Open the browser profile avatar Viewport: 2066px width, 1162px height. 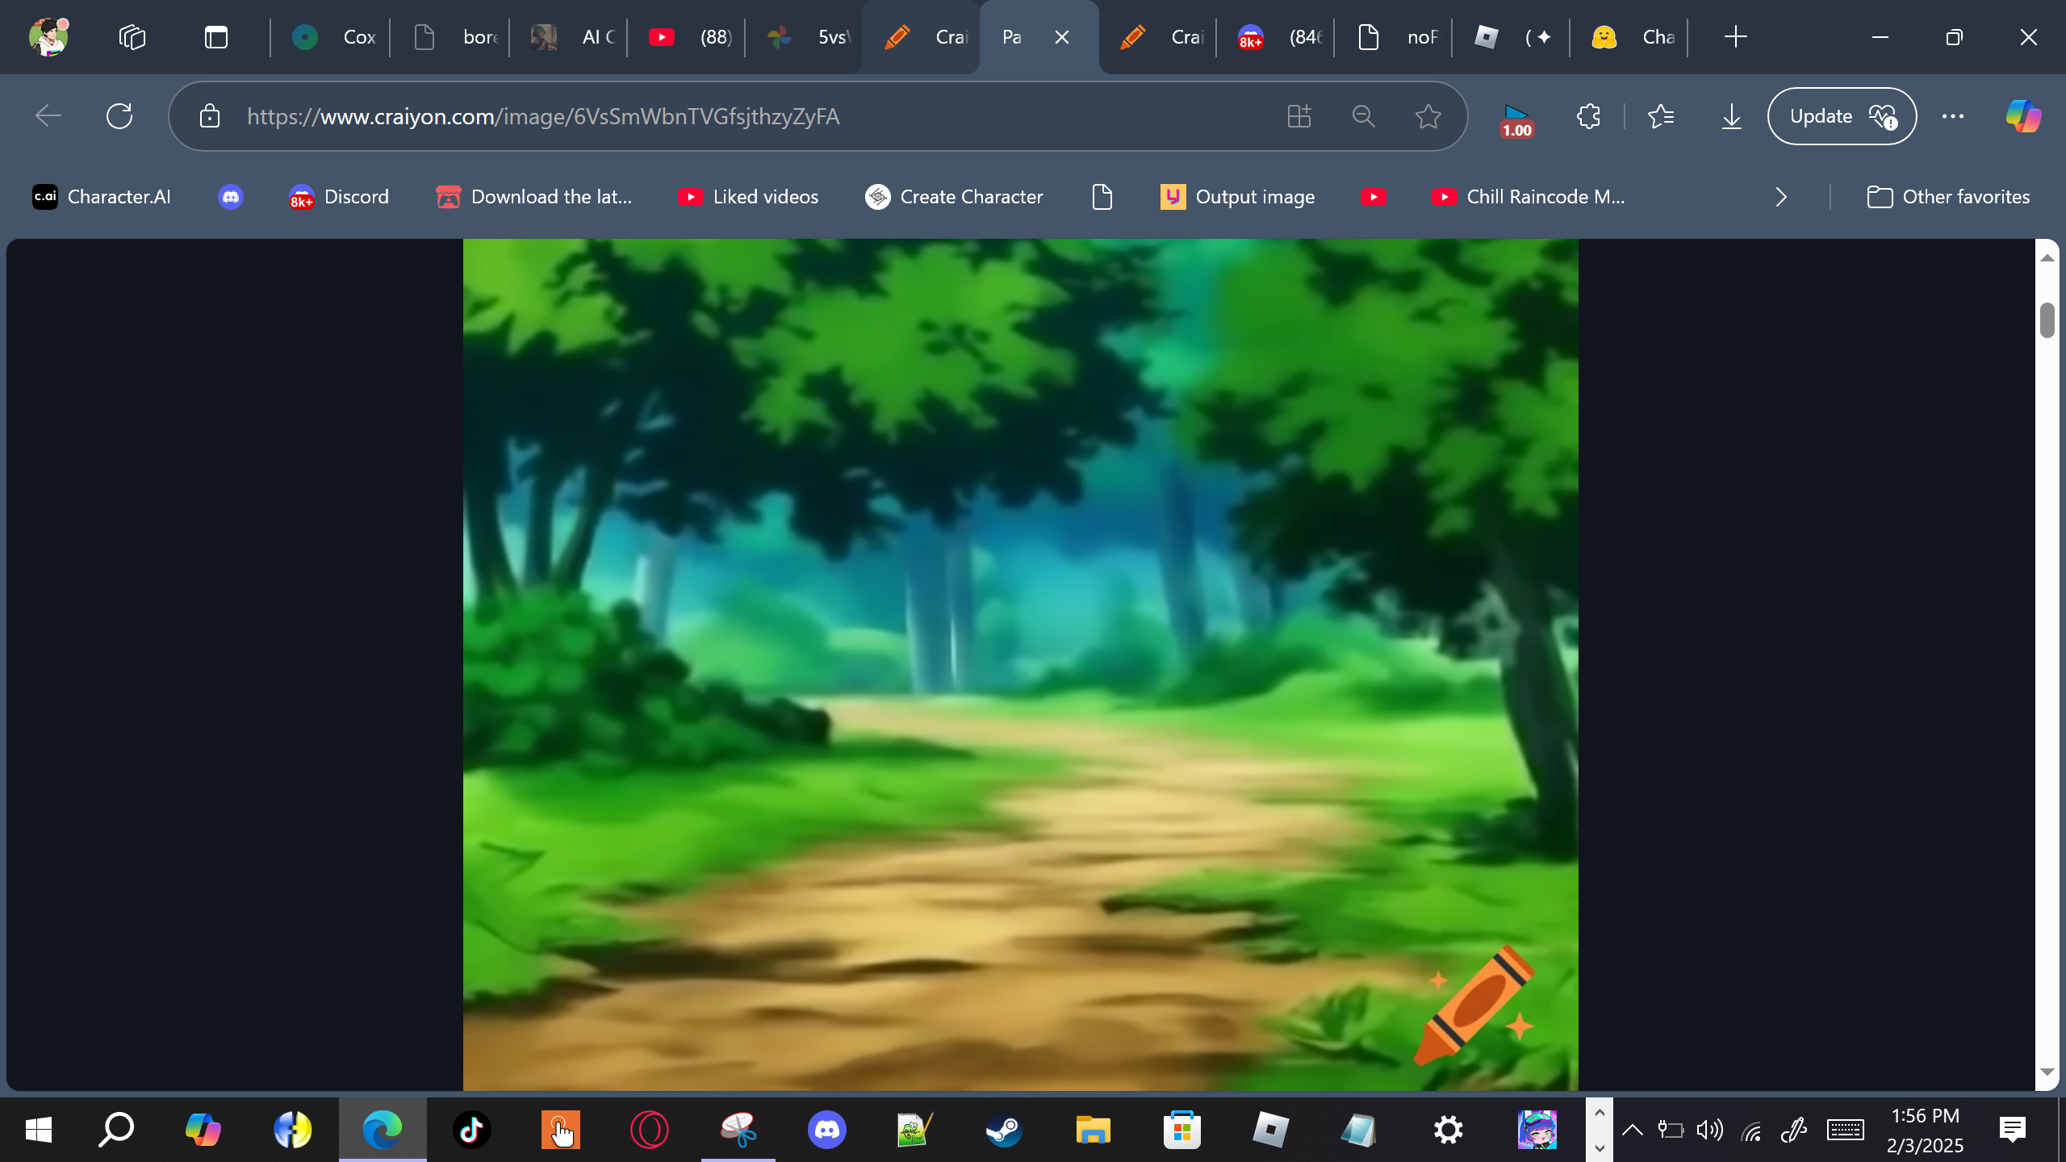[48, 37]
